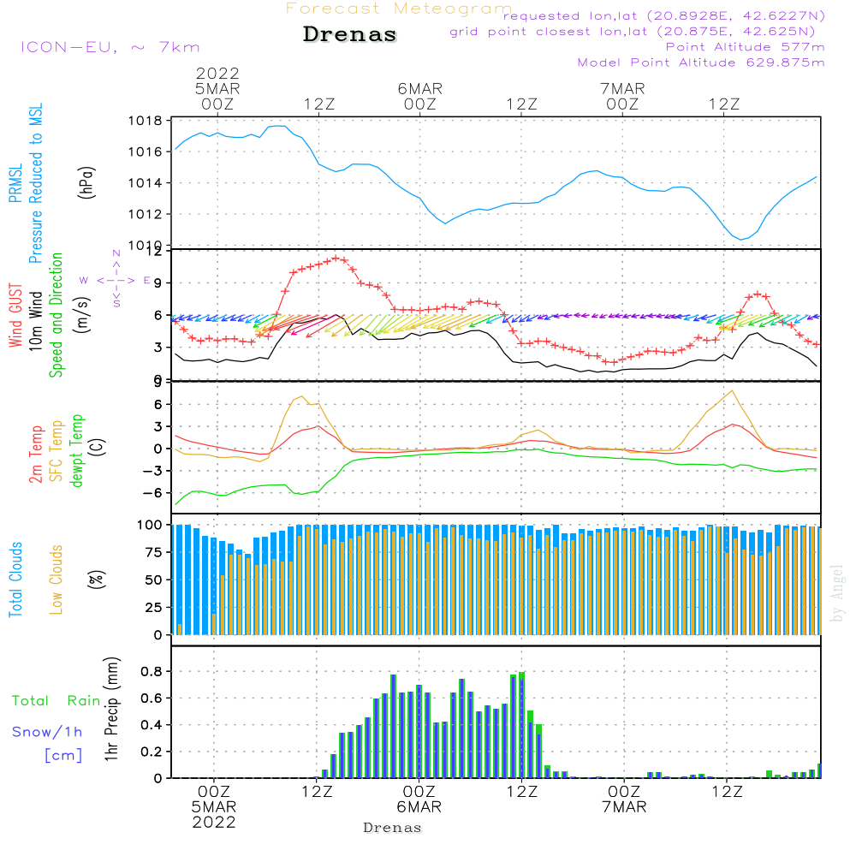Click the '(m/s)' unit label

tap(83, 315)
